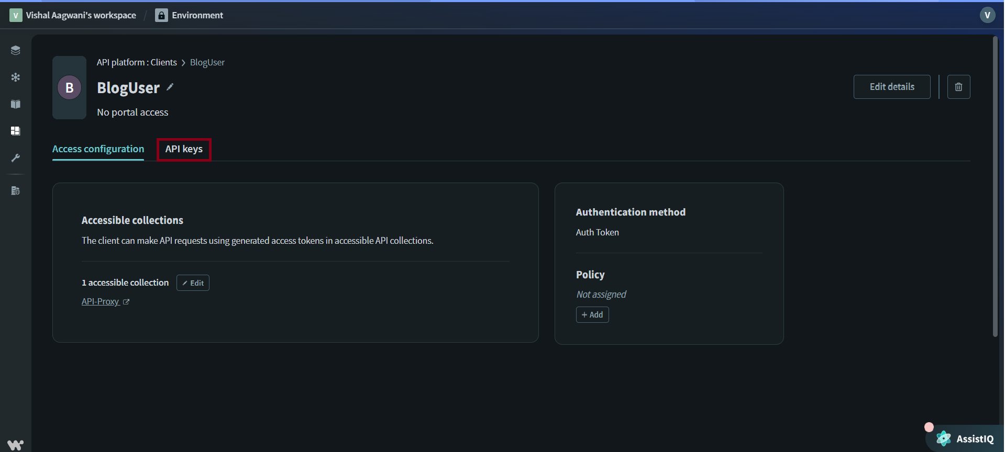
Task: Delete client using the trash icon
Action: [x=958, y=87]
